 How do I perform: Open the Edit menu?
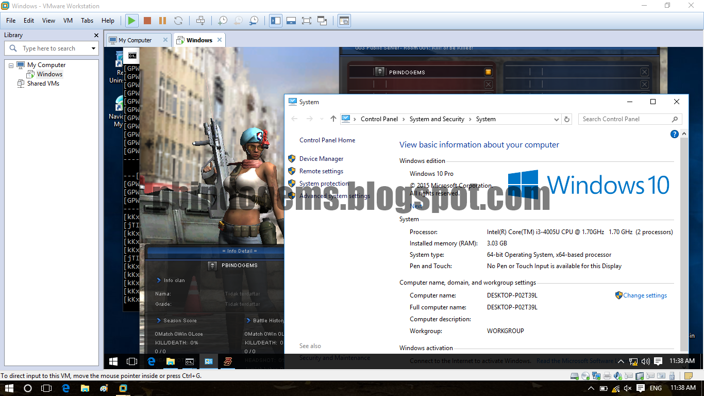point(29,21)
